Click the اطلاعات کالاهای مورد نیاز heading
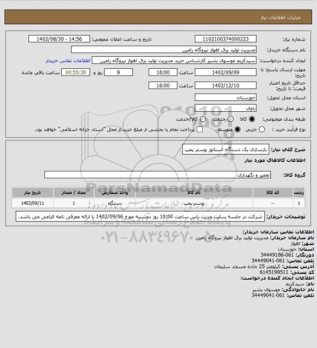 pos(275,161)
